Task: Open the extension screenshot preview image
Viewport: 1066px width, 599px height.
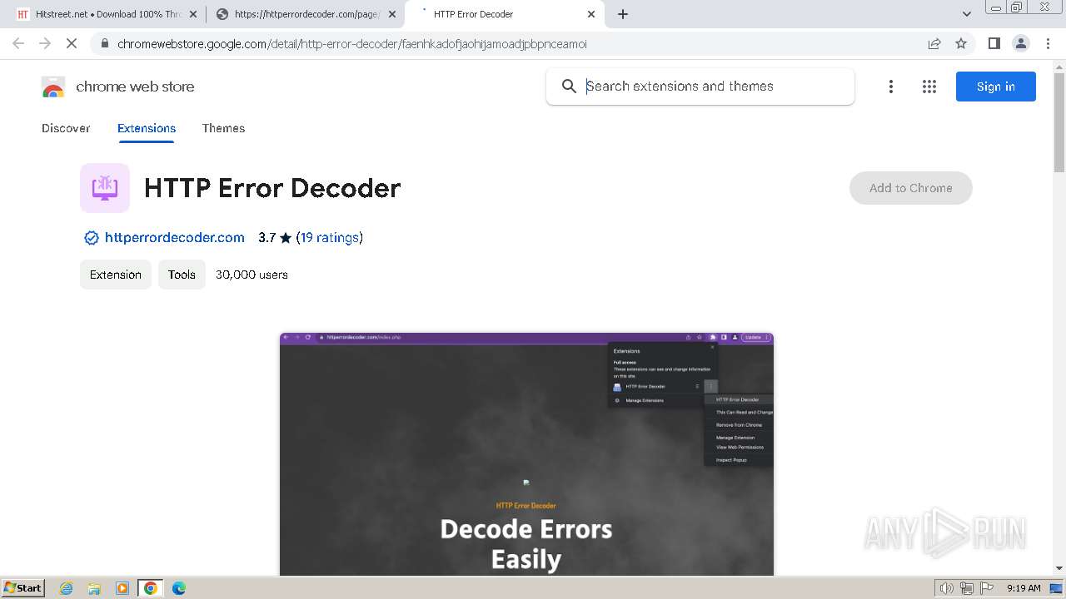Action: 526,454
